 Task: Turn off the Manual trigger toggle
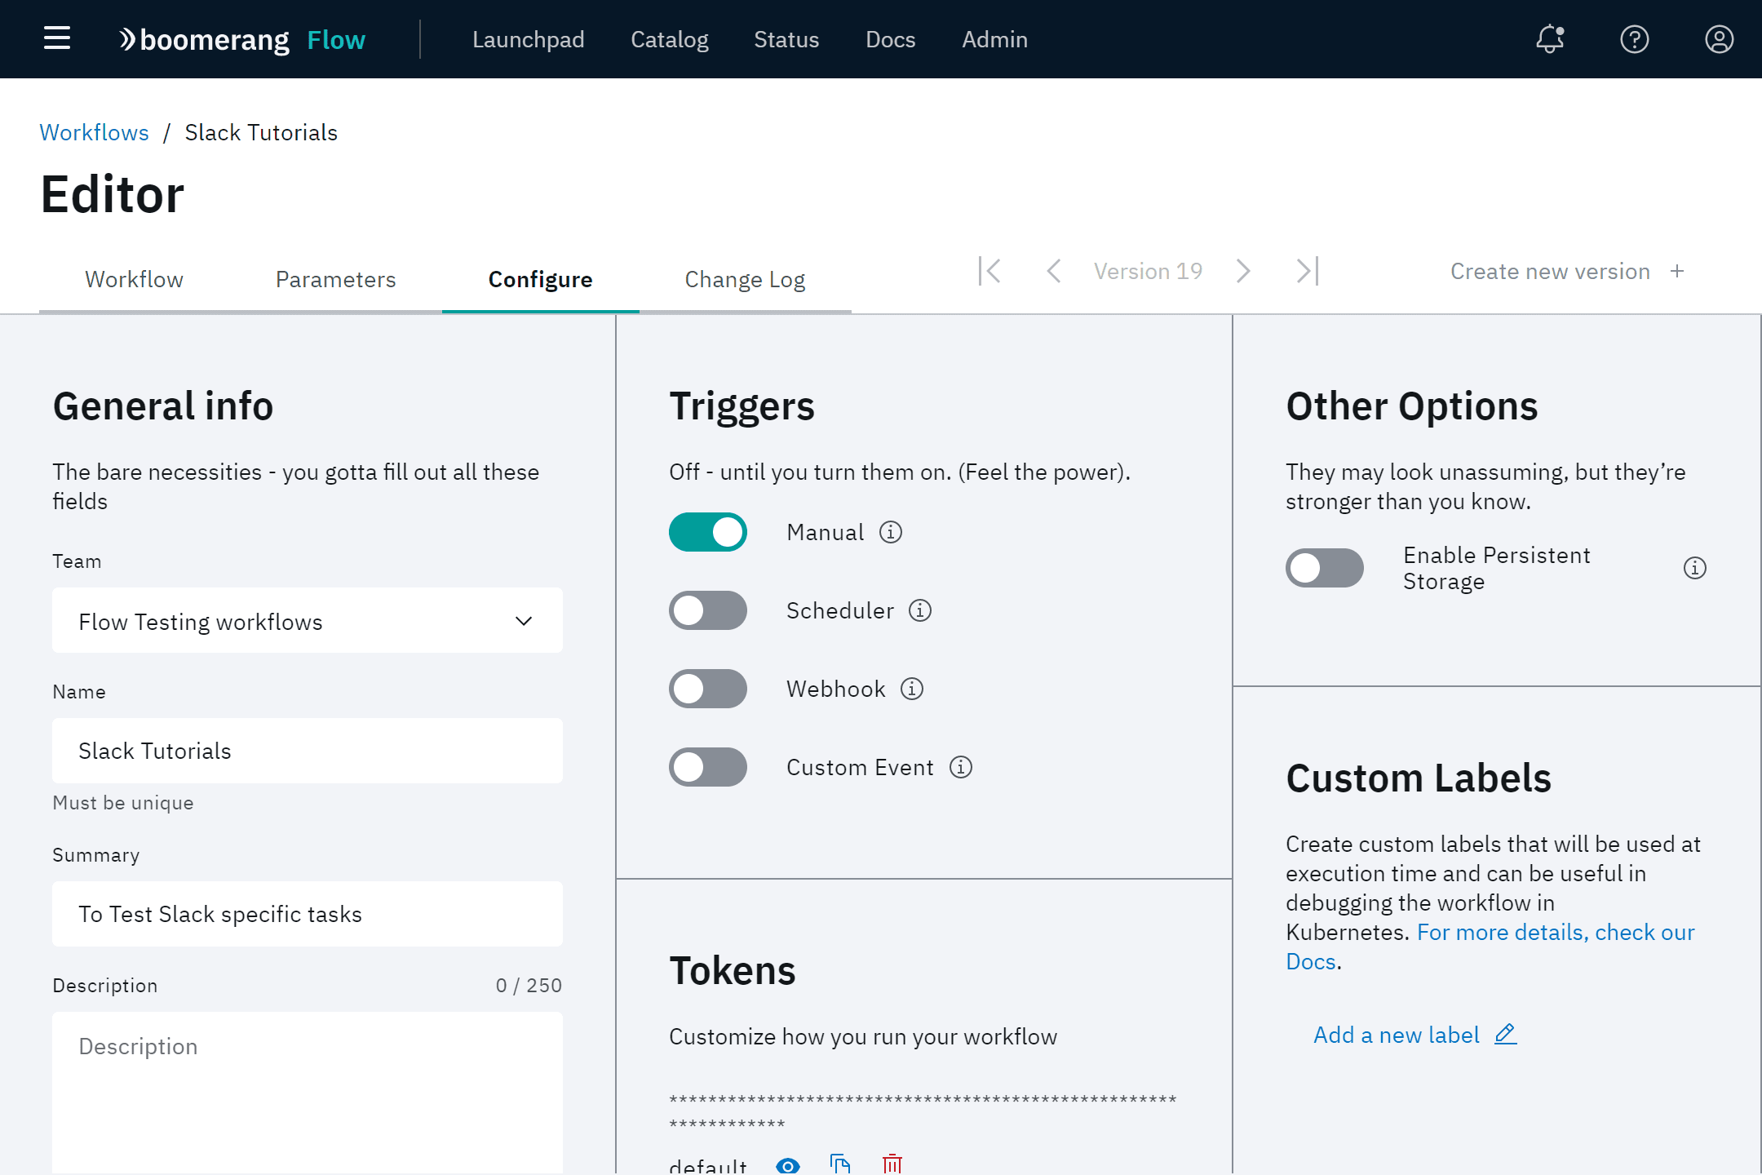[x=708, y=532]
